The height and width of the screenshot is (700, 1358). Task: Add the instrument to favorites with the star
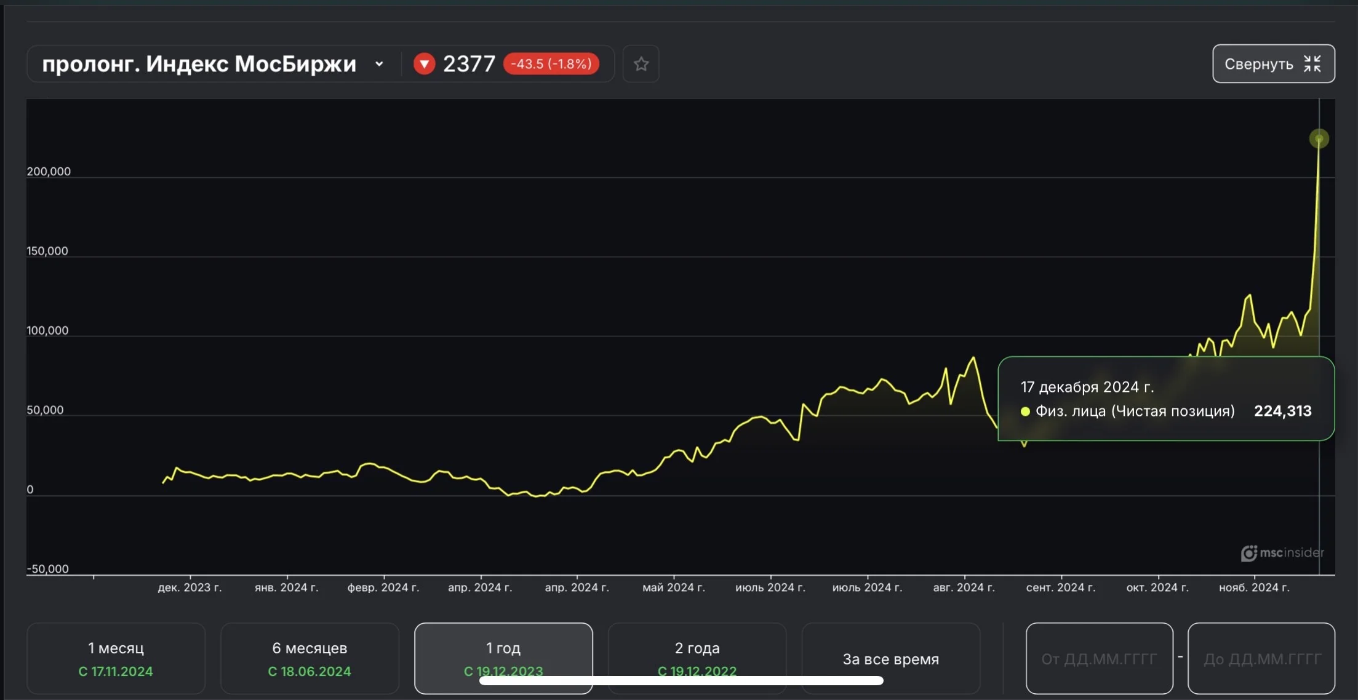pyautogui.click(x=641, y=64)
